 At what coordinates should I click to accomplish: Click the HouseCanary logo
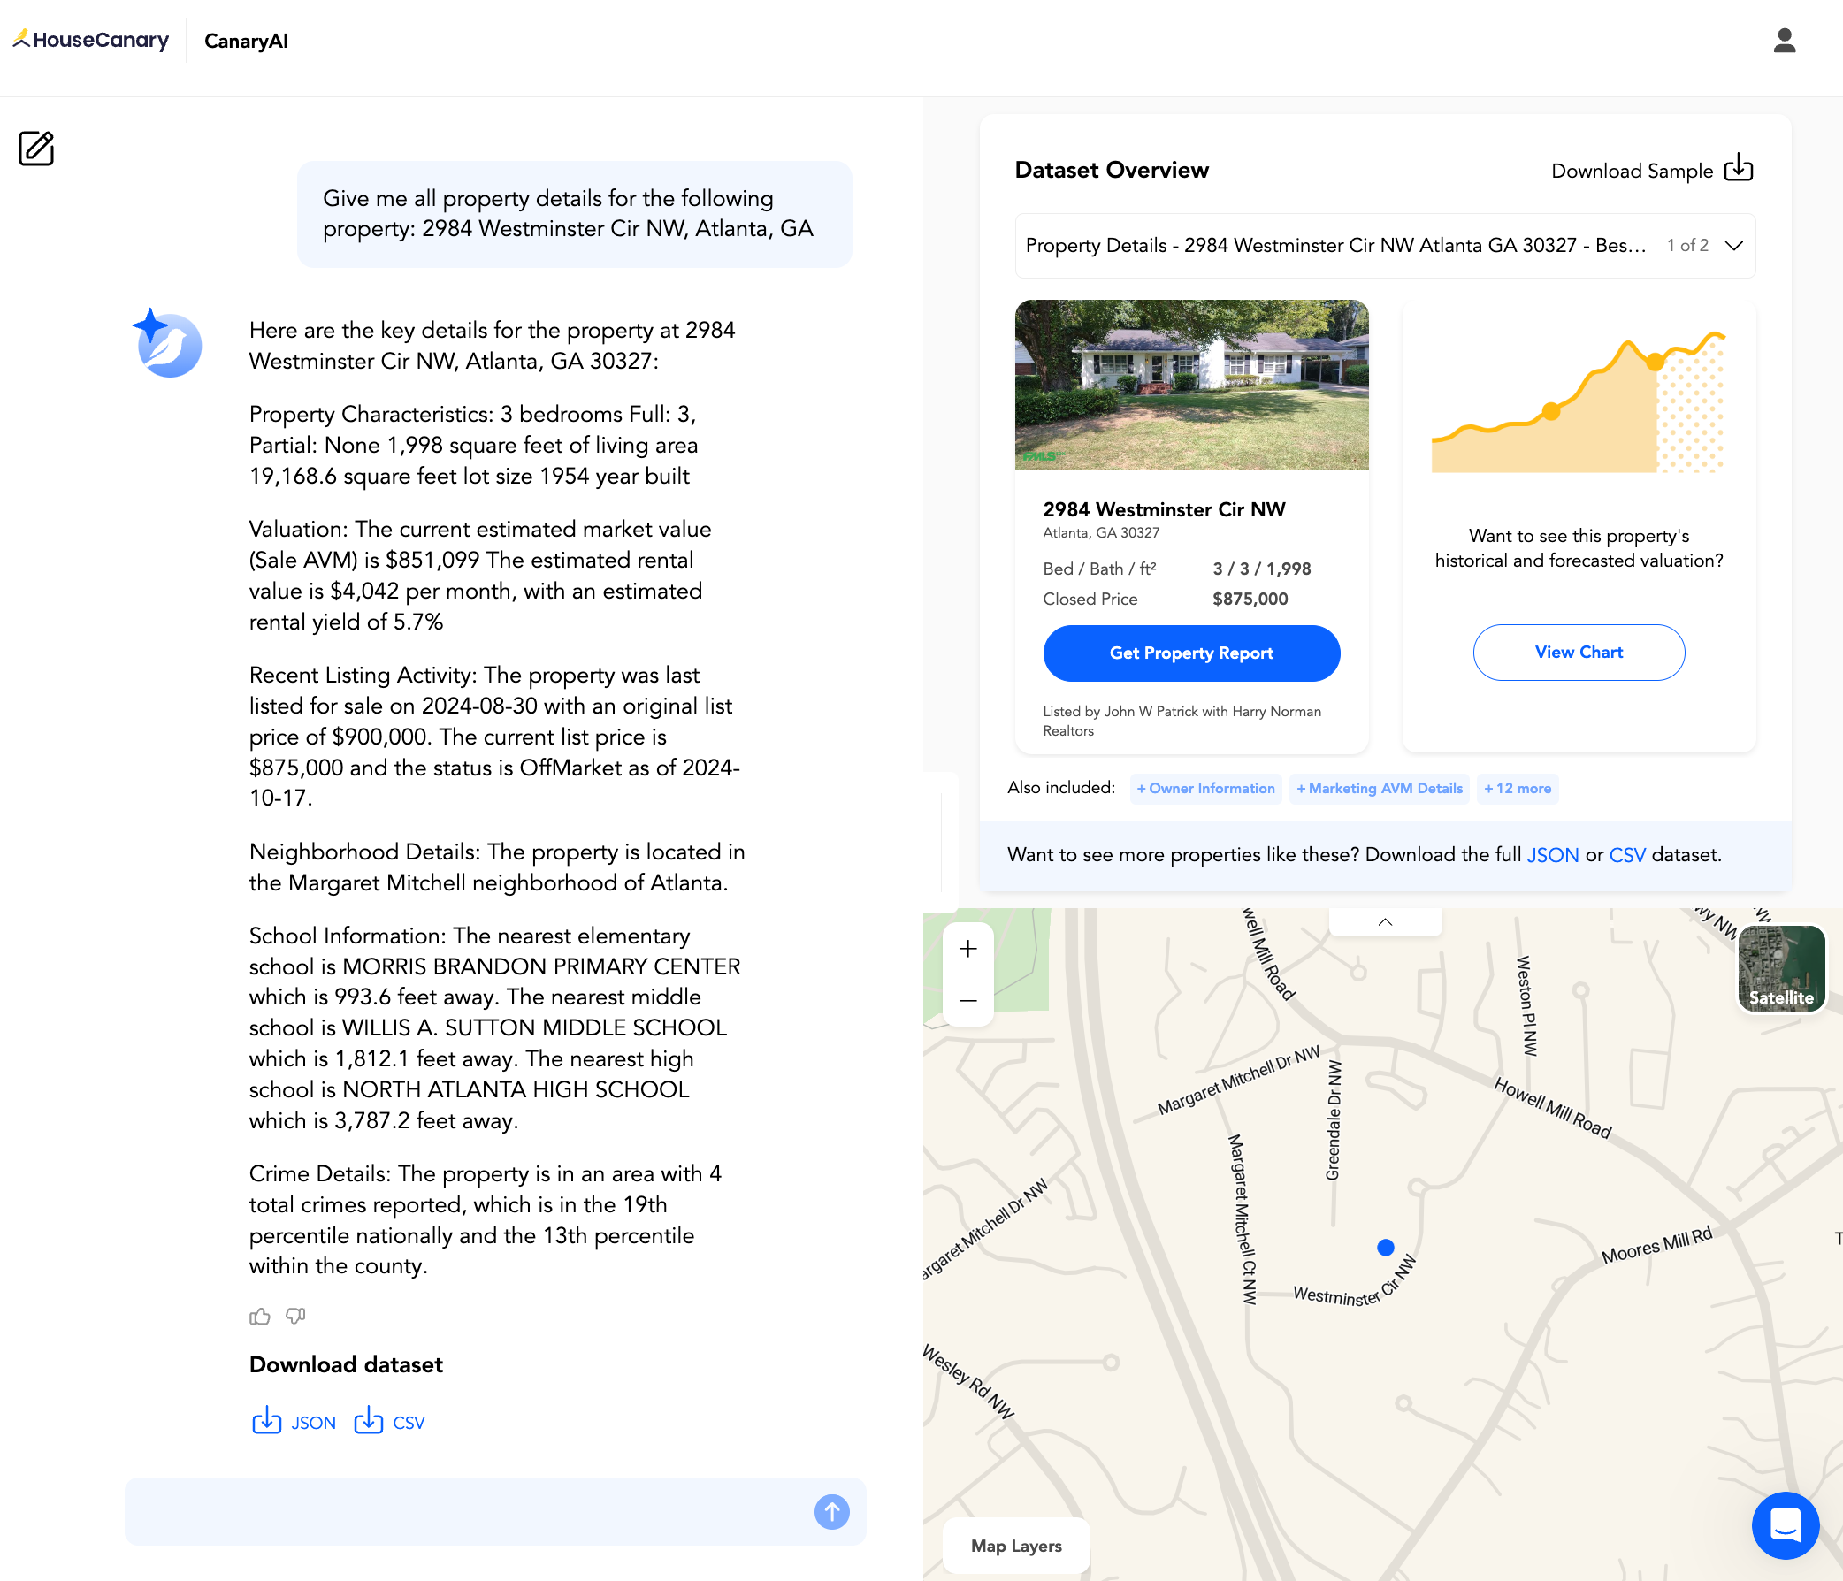(90, 39)
